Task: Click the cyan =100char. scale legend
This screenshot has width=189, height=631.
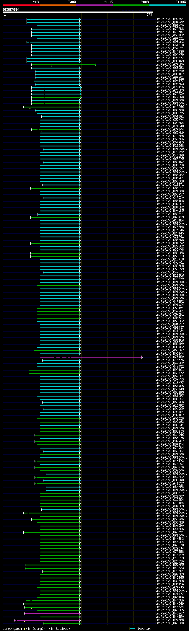Action: pos(141,629)
